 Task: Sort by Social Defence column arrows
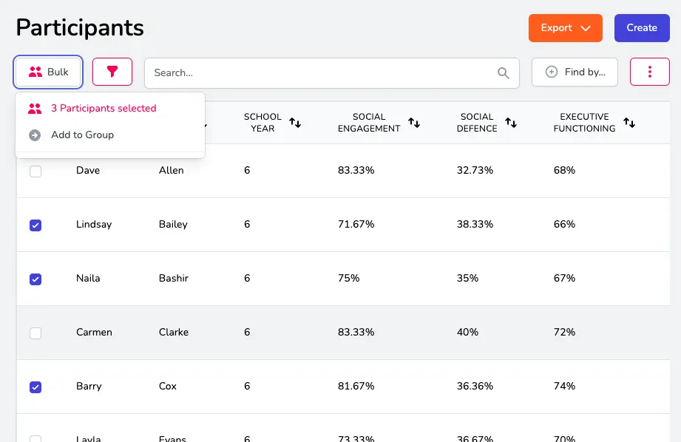tap(511, 123)
